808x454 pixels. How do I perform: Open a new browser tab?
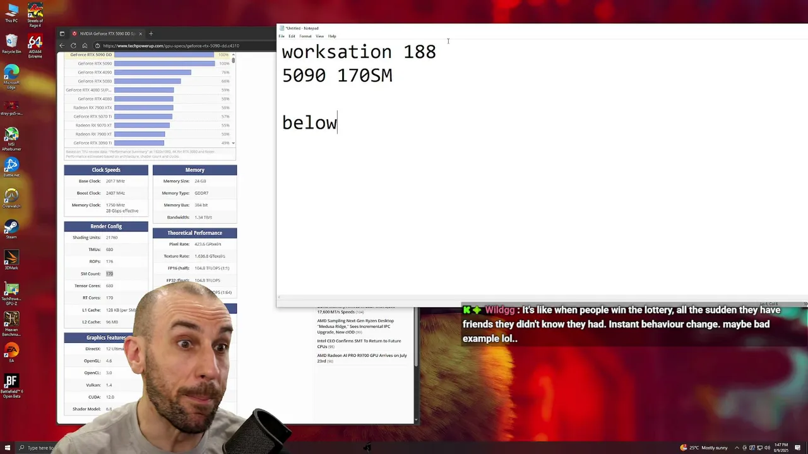[x=151, y=33]
